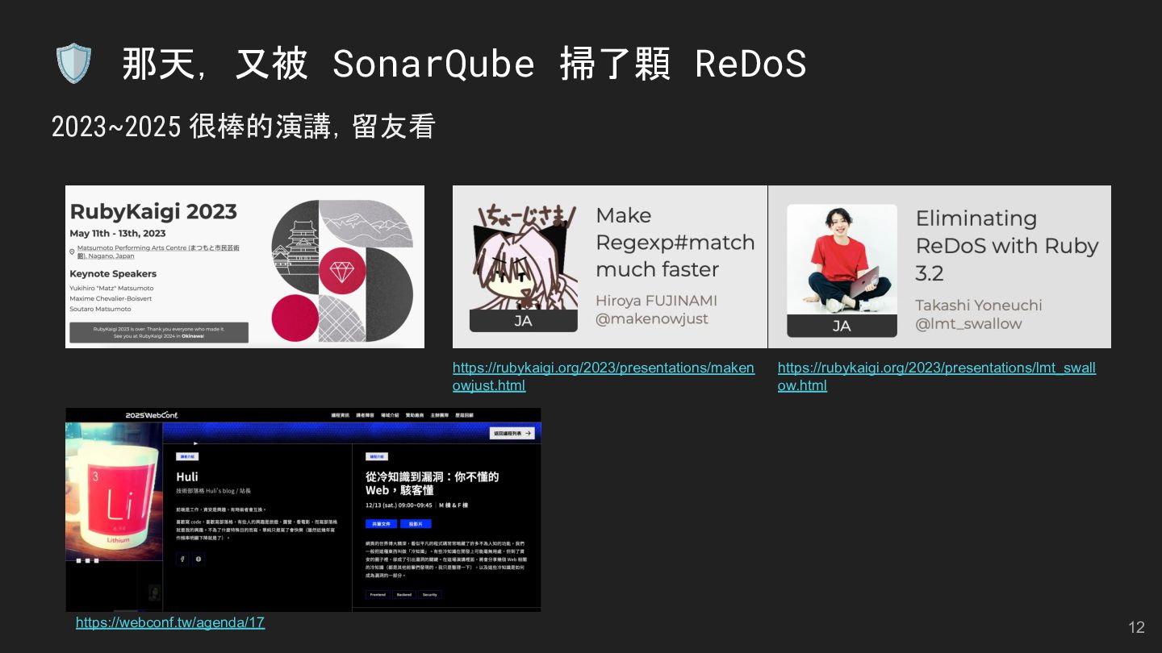
Task: Click the 共筆文件 blue button
Action: [380, 524]
